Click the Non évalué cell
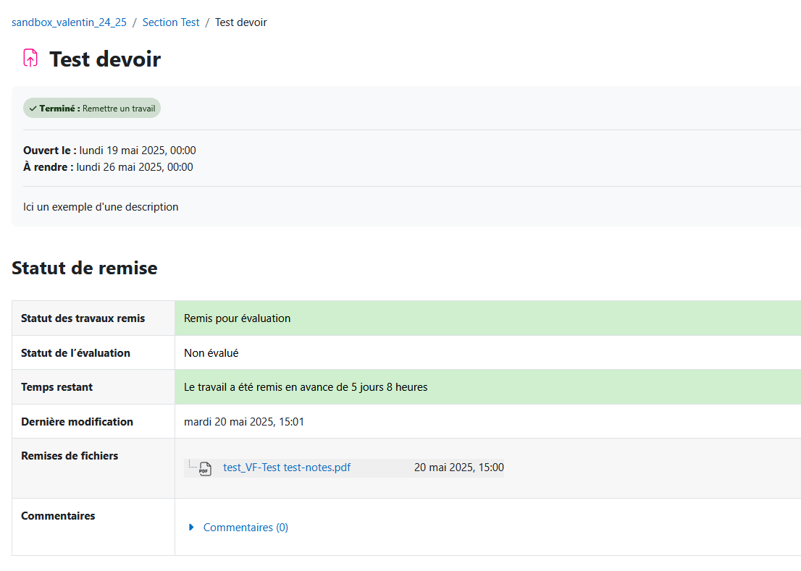801x571 pixels. [488, 352]
